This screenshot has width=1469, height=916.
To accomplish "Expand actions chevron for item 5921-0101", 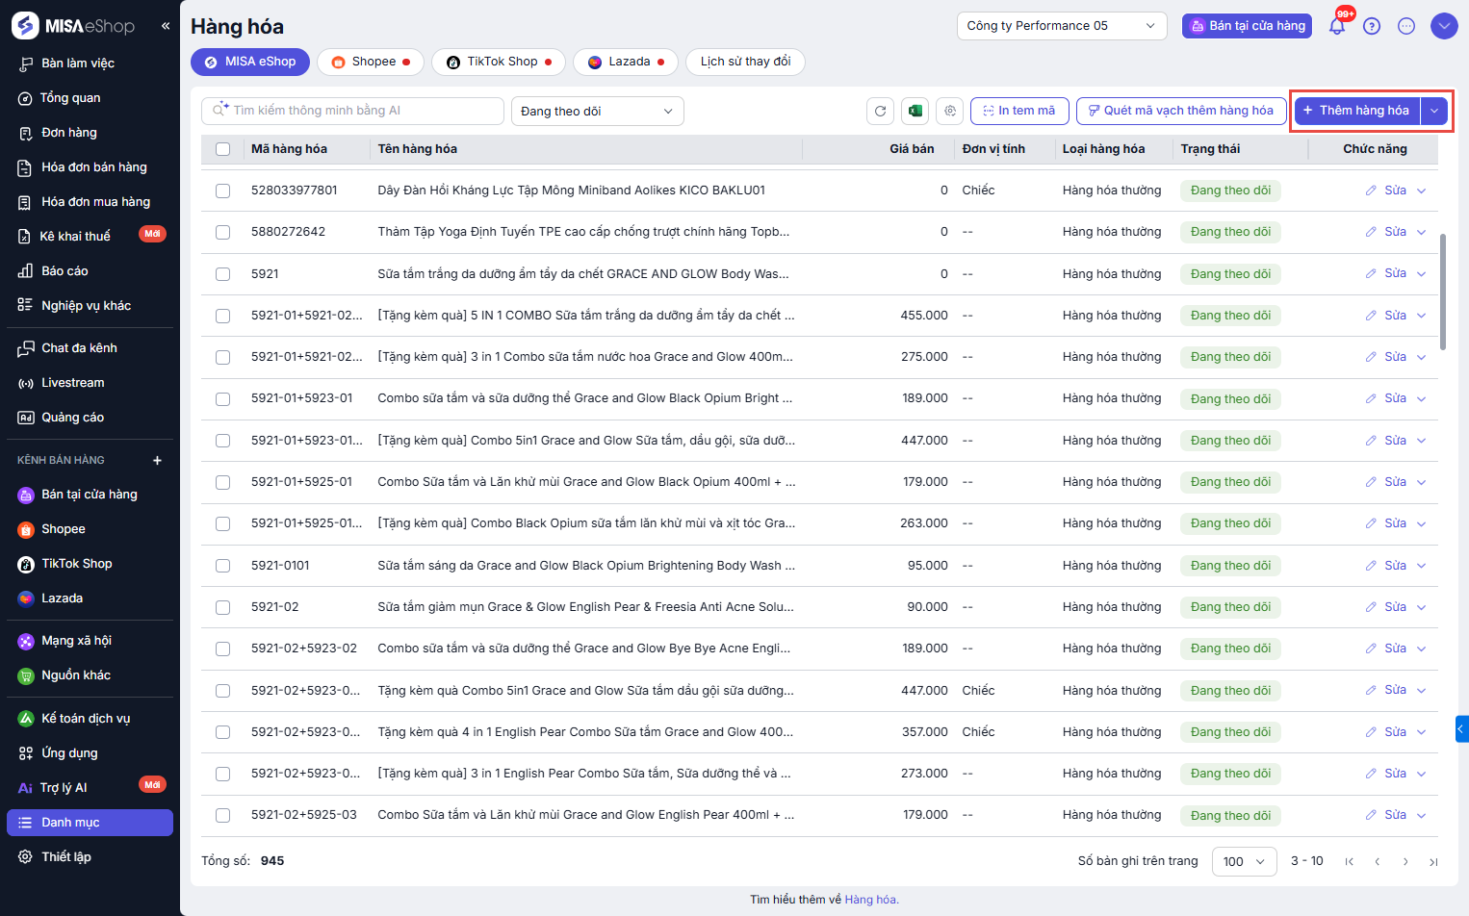I will click(1422, 566).
